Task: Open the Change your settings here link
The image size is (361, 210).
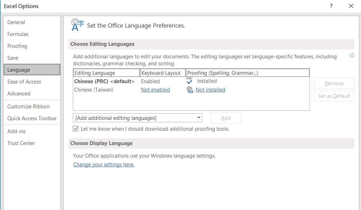Action: 104,165
